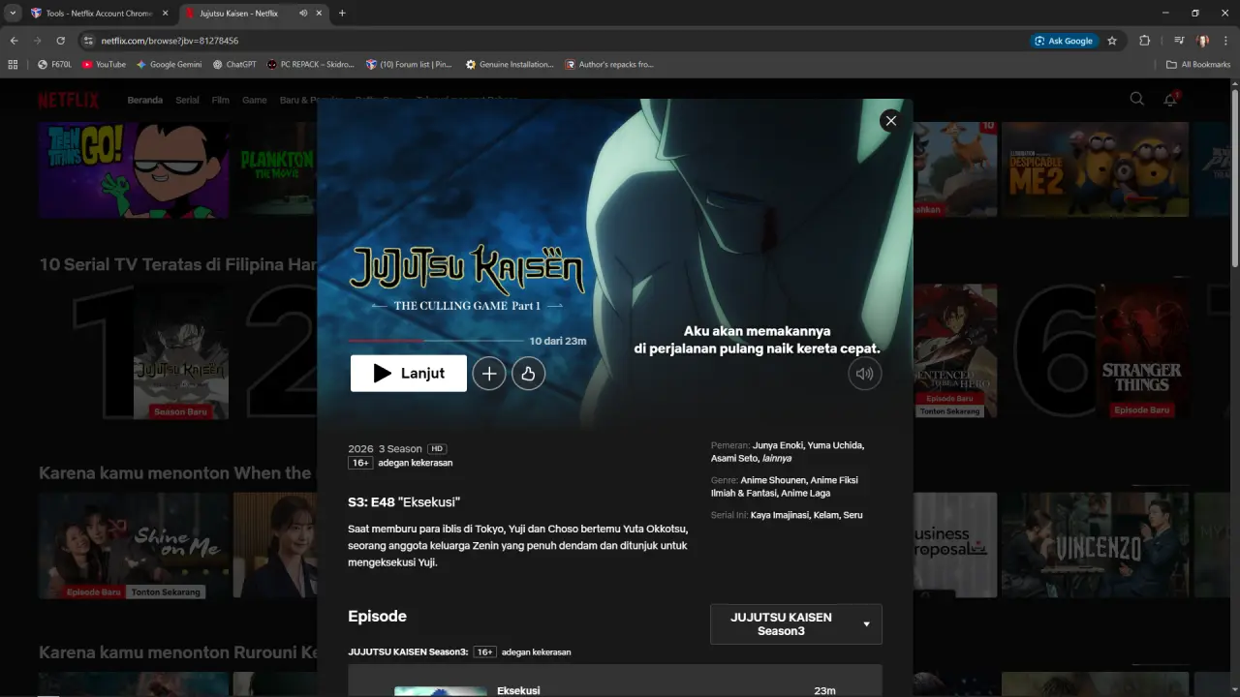The image size is (1240, 697).
Task: Open Despicable Me 2 thumbnail
Action: click(x=1094, y=169)
